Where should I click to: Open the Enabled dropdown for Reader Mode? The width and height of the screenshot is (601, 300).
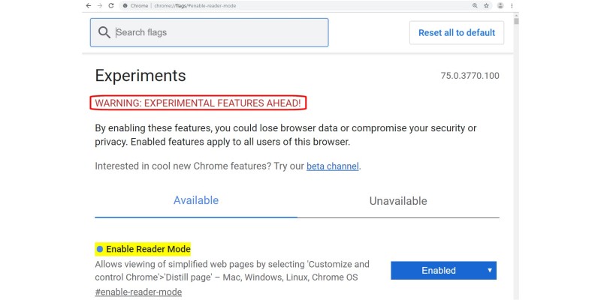tap(443, 270)
